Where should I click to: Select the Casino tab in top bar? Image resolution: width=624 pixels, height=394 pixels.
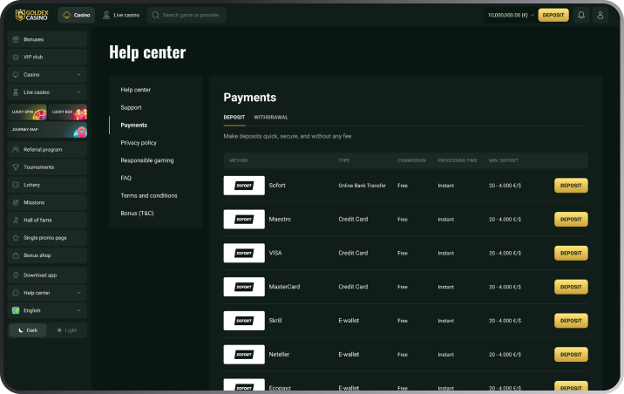click(x=77, y=15)
